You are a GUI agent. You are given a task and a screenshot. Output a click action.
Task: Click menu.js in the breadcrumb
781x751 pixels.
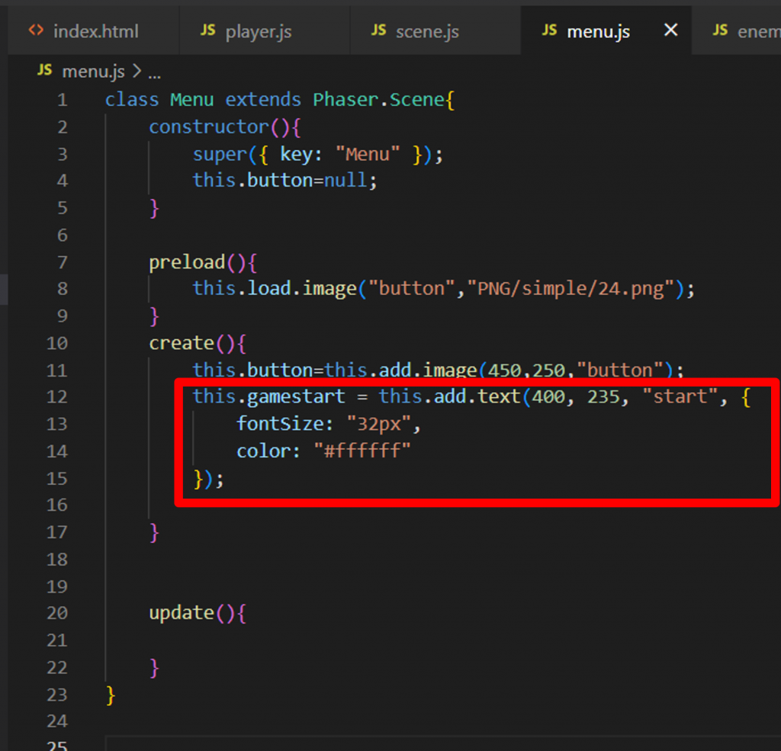click(94, 72)
